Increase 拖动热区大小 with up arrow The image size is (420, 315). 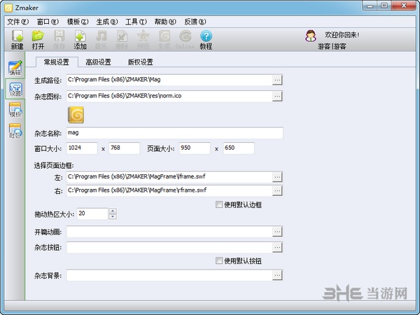click(113, 211)
